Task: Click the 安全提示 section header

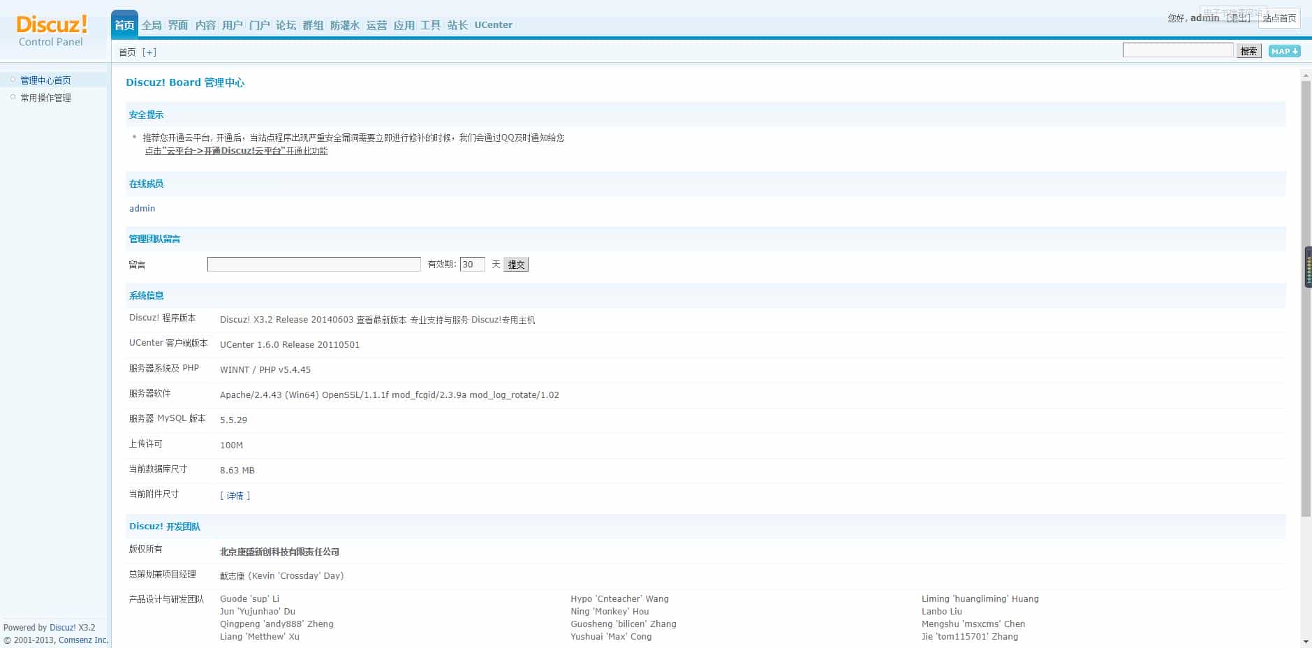Action: pos(146,115)
